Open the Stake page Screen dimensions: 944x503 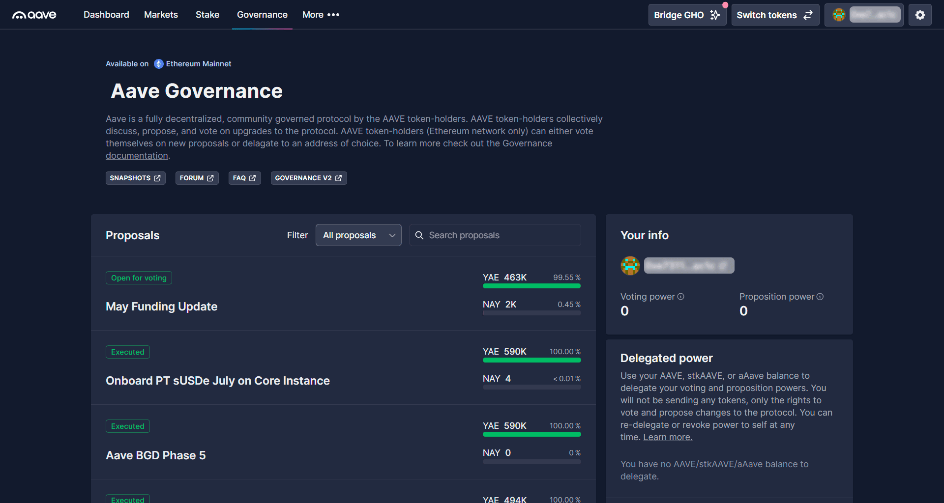point(207,15)
